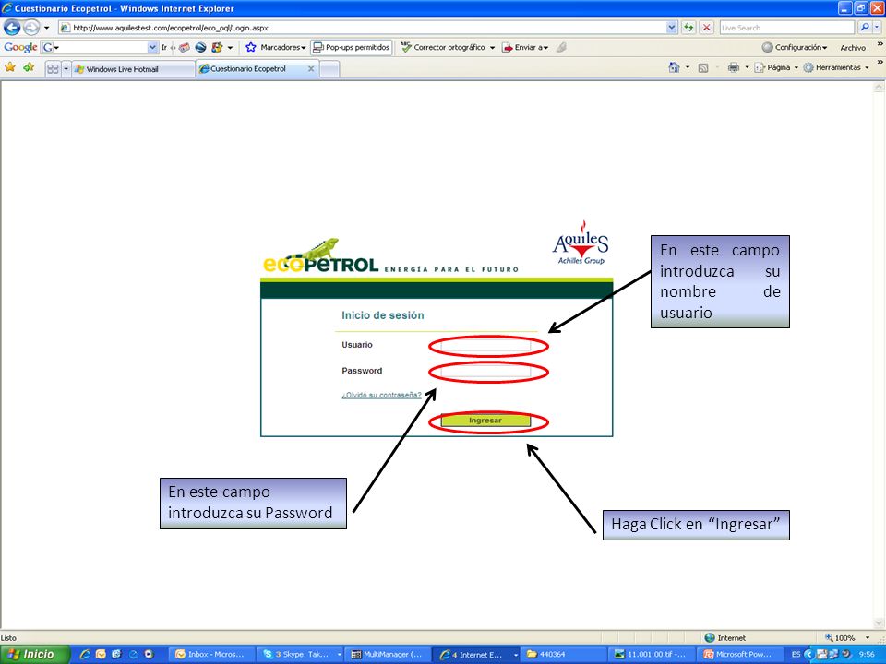Expand Corrector ortográfico dropdown arrow

[x=492, y=48]
